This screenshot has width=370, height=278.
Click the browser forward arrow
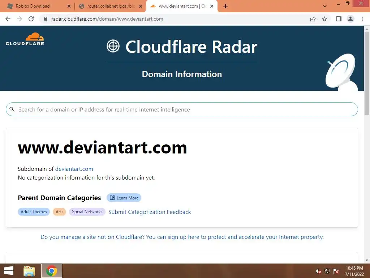tap(20, 19)
